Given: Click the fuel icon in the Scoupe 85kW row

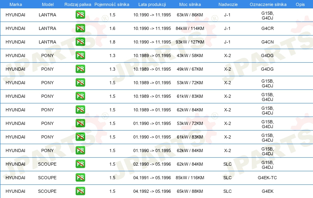Looking at the screenshot, I should 80,178.
